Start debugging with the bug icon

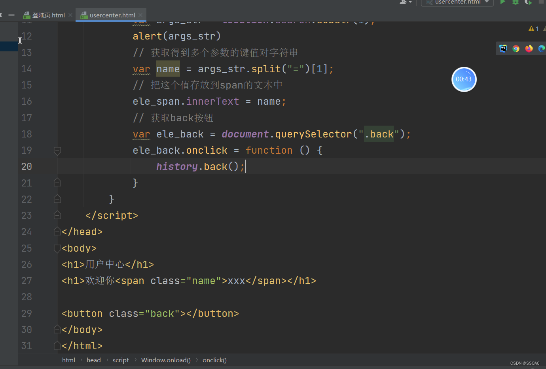pyautogui.click(x=516, y=2)
